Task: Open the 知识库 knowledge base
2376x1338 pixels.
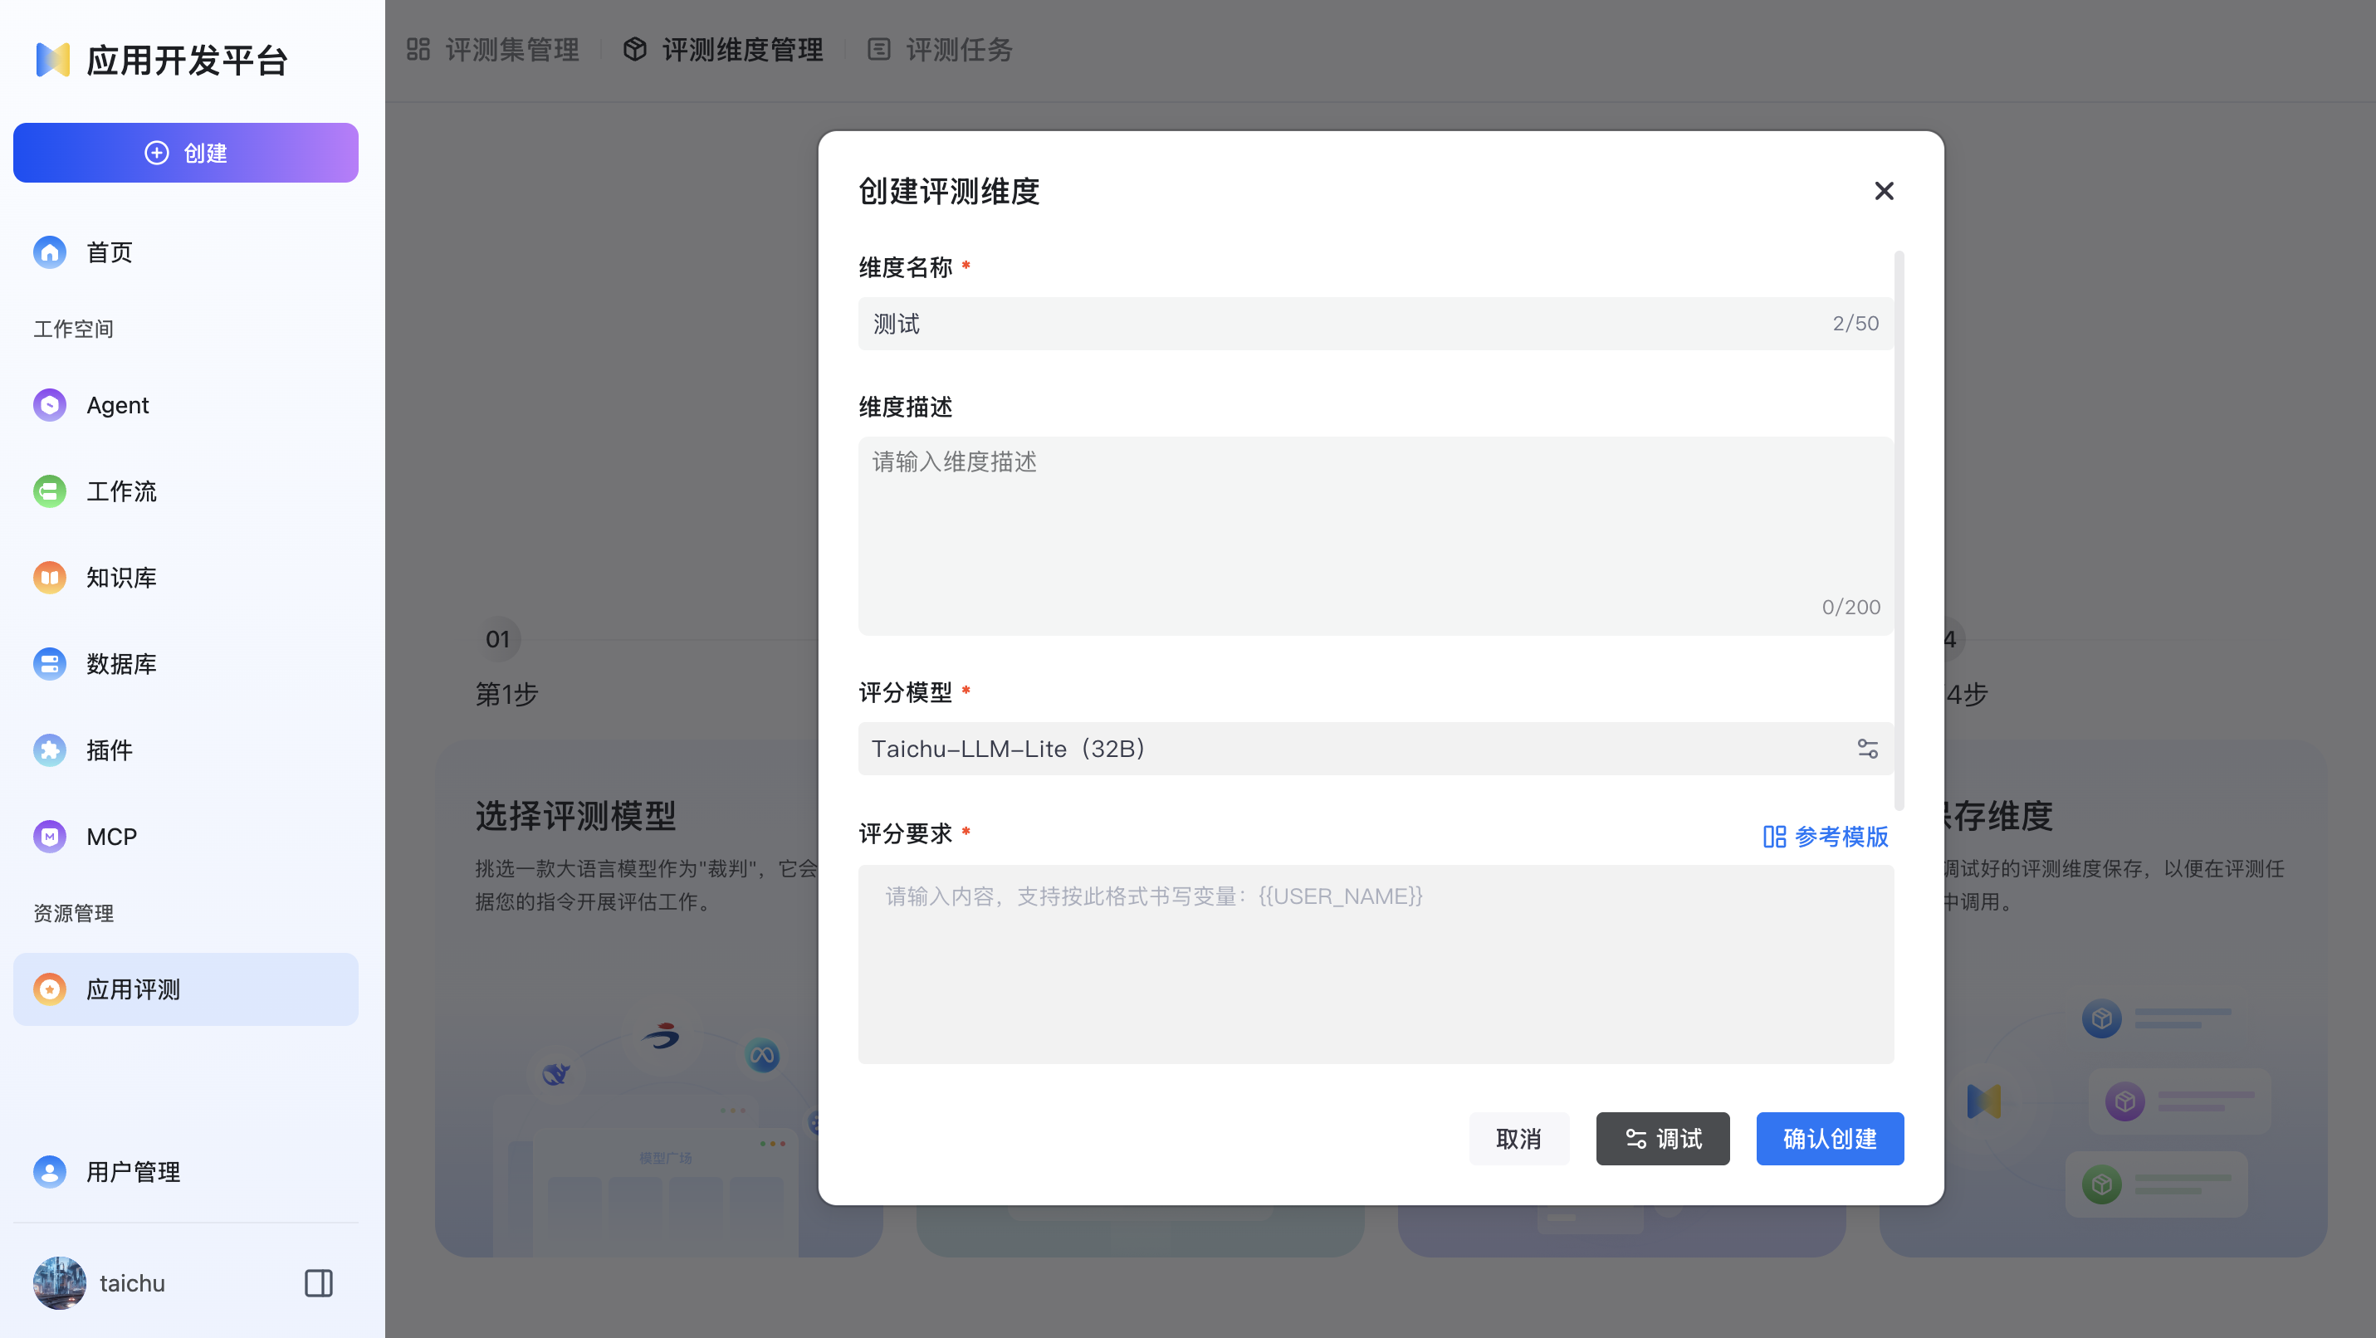Action: 121,577
